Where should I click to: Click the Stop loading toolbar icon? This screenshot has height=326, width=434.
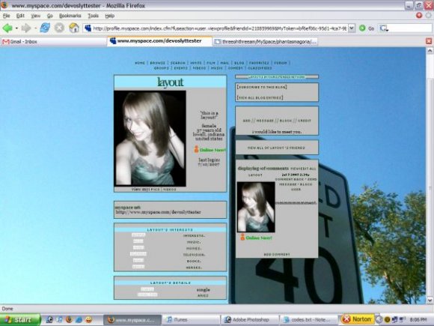[x=59, y=28]
